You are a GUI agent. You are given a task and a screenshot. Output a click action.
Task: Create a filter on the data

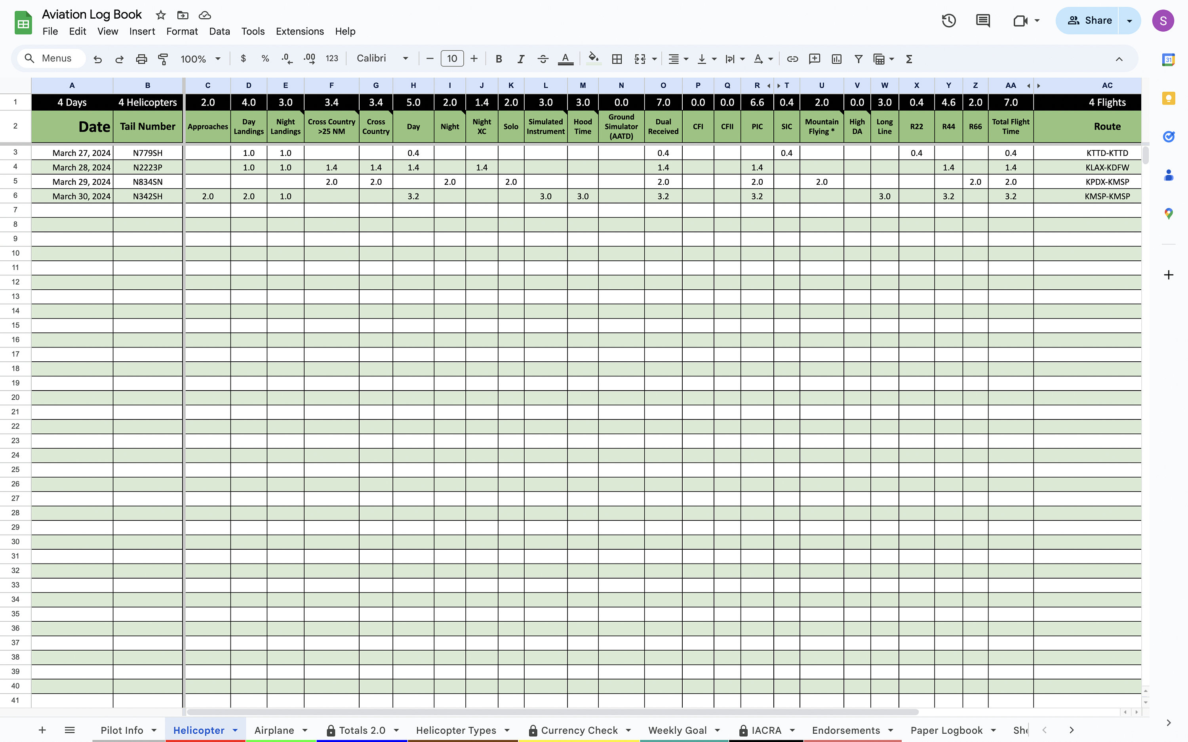tap(859, 59)
